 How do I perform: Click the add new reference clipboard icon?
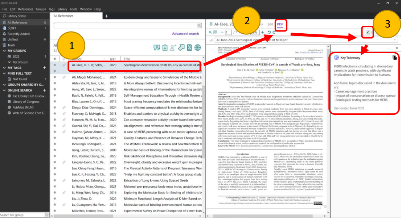[165, 47]
